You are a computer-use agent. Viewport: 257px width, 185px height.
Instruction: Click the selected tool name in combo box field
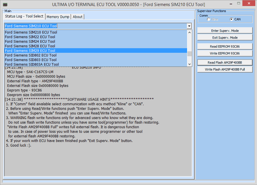point(31,26)
